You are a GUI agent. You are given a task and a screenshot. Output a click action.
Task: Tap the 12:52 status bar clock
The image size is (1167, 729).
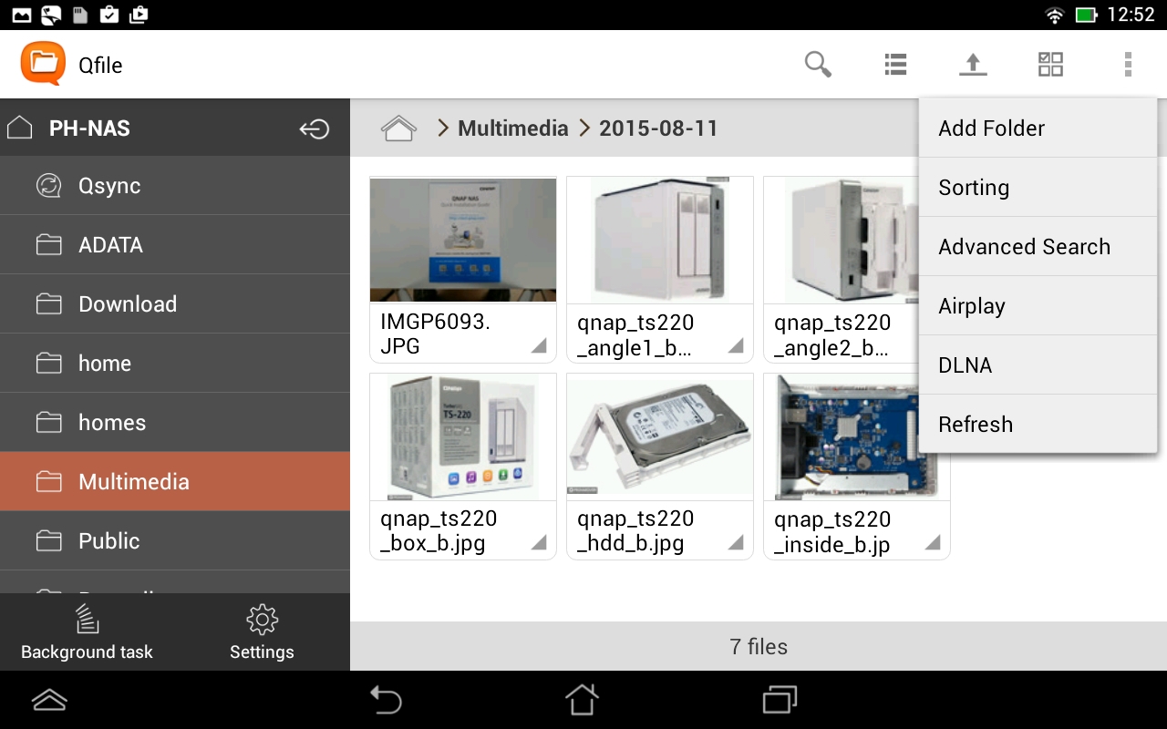1131,15
